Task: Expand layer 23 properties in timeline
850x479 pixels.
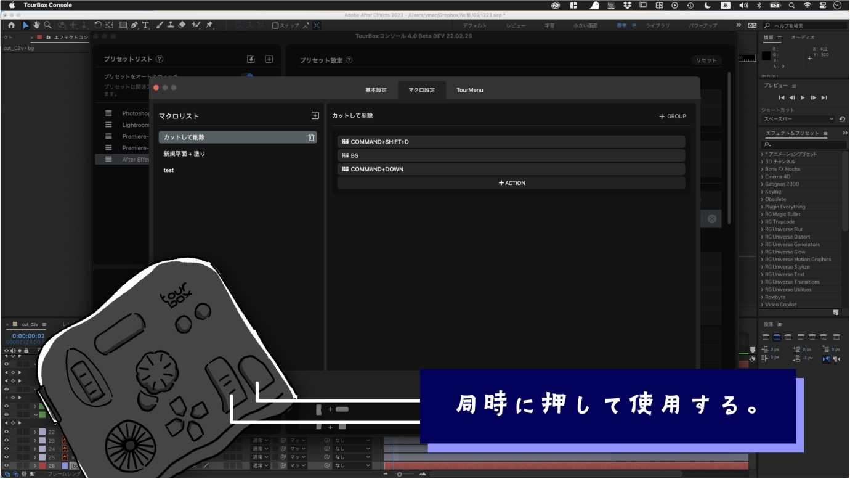Action: [x=35, y=441]
